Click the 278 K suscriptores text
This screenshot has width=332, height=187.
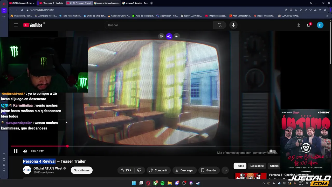[x=44, y=172]
